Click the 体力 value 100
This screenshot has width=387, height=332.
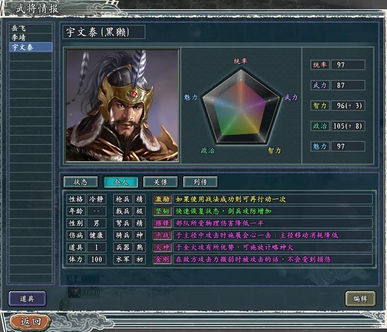pos(96,259)
